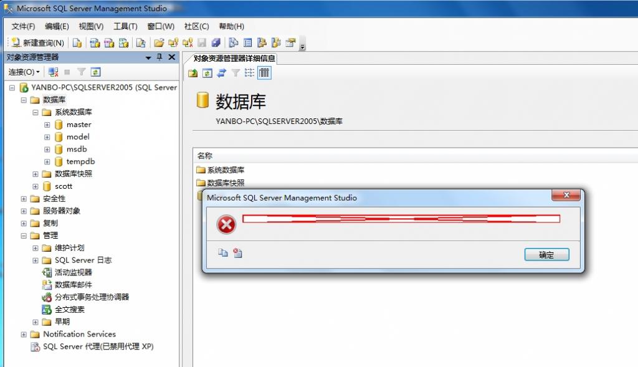Expand the 安全性 folder
The width and height of the screenshot is (638, 367).
tap(24, 199)
